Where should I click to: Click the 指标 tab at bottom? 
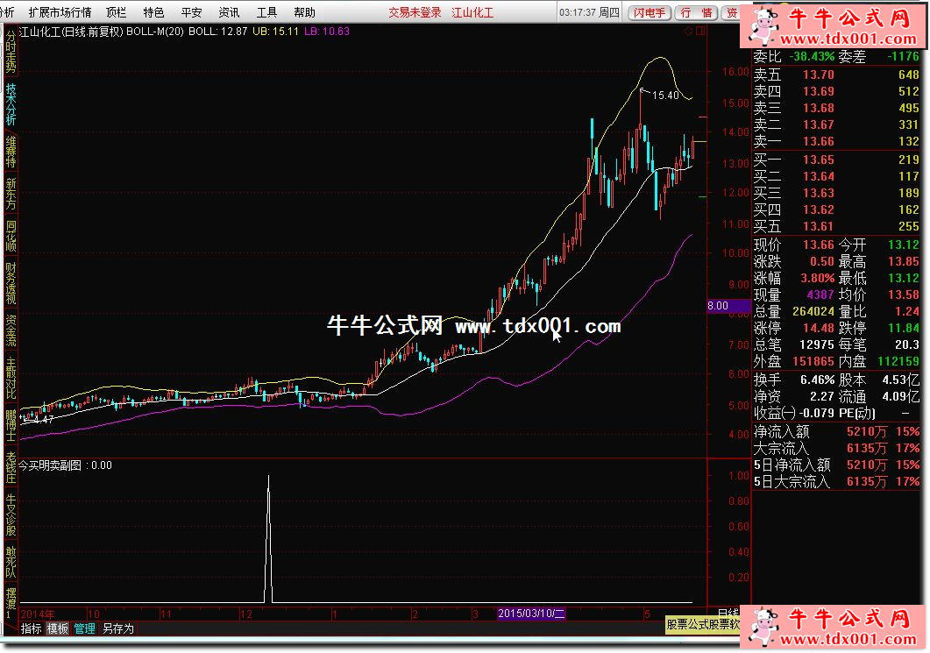[31, 628]
